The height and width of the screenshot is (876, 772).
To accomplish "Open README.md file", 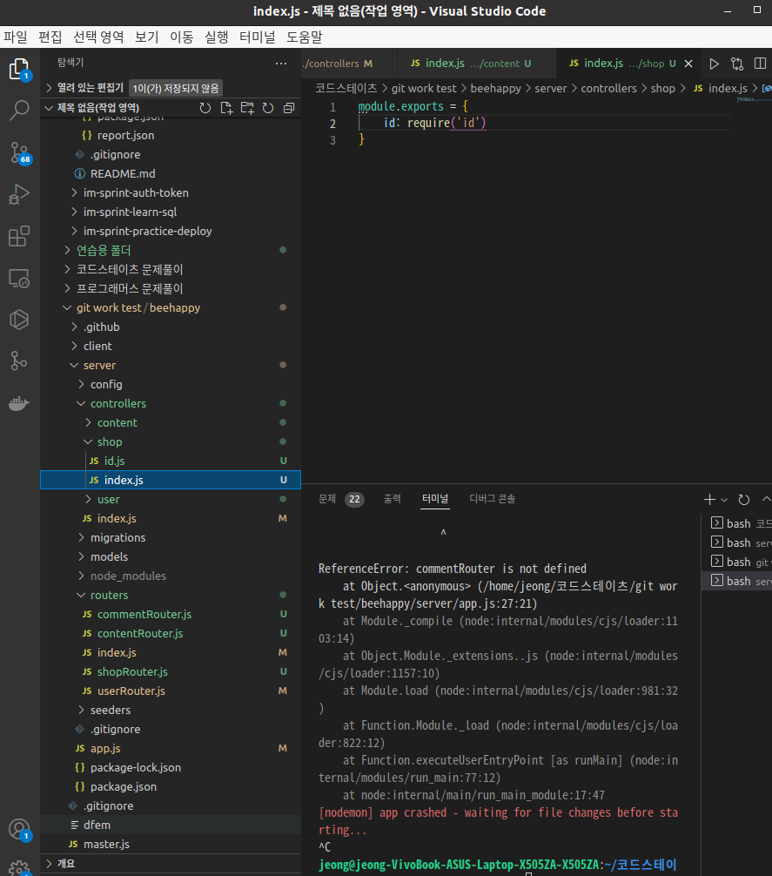I will [x=123, y=174].
